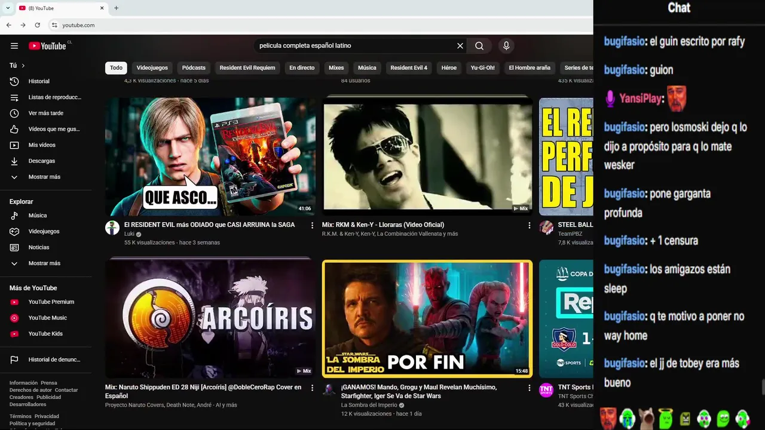Open Prensa footer link
Screen dimensions: 765x430
[49, 383]
